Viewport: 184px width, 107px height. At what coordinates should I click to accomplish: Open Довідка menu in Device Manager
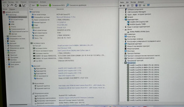[x=141, y=2]
